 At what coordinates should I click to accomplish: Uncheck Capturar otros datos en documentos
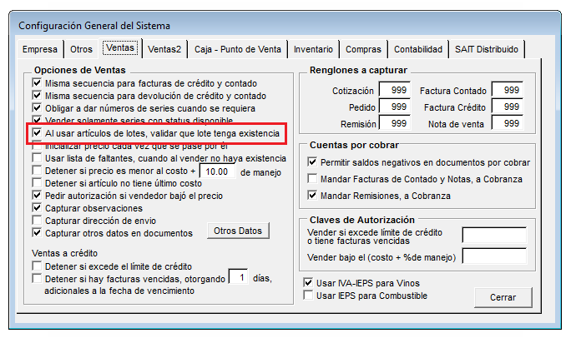[x=37, y=233]
